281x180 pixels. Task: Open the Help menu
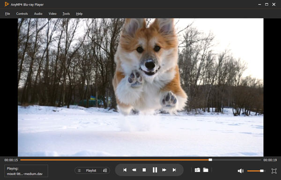[x=79, y=14]
